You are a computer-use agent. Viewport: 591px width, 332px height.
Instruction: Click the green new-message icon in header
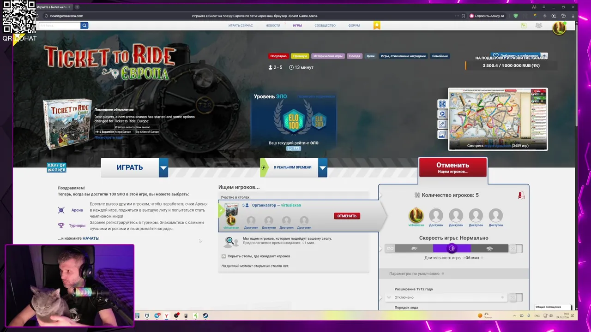pyautogui.click(x=524, y=25)
